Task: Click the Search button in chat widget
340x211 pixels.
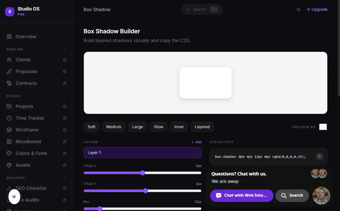Action: coord(292,196)
